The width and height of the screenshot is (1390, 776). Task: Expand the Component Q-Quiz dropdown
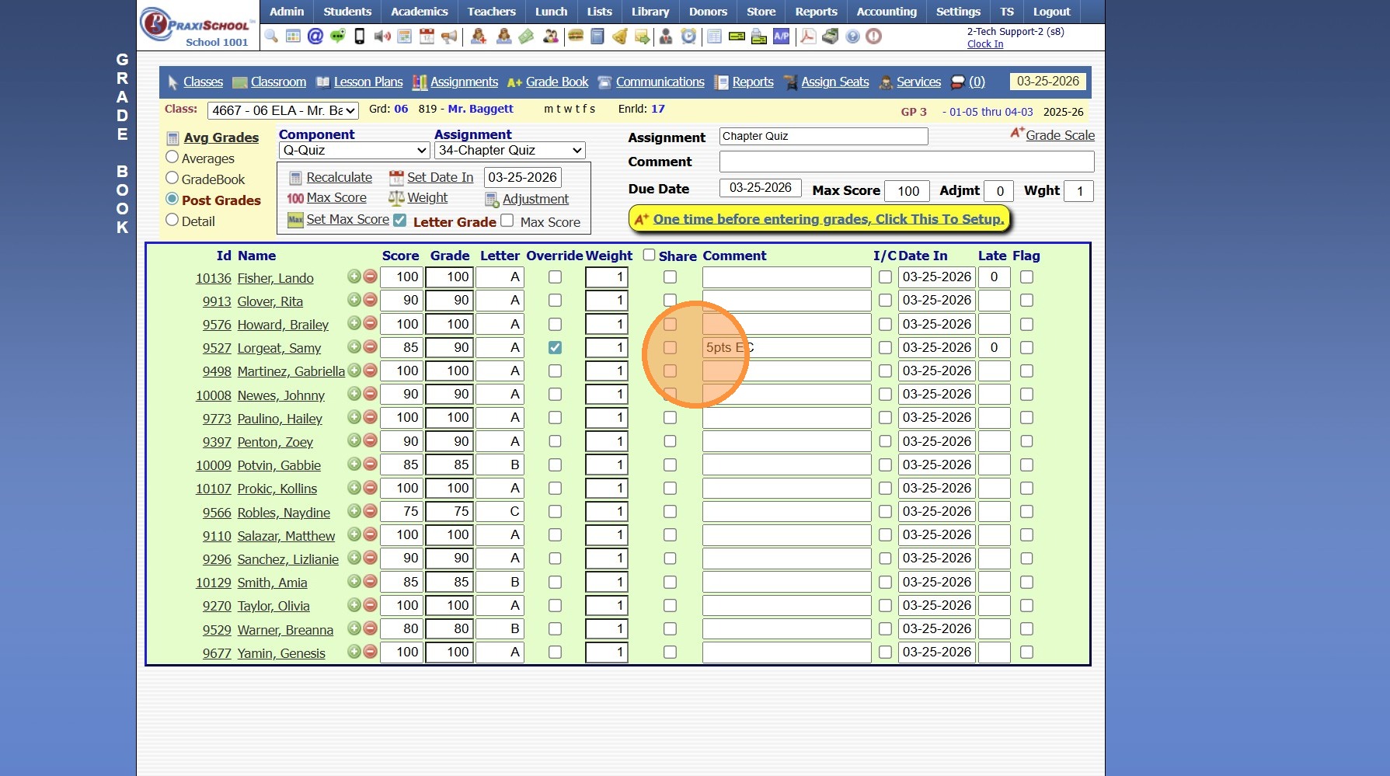click(x=354, y=151)
